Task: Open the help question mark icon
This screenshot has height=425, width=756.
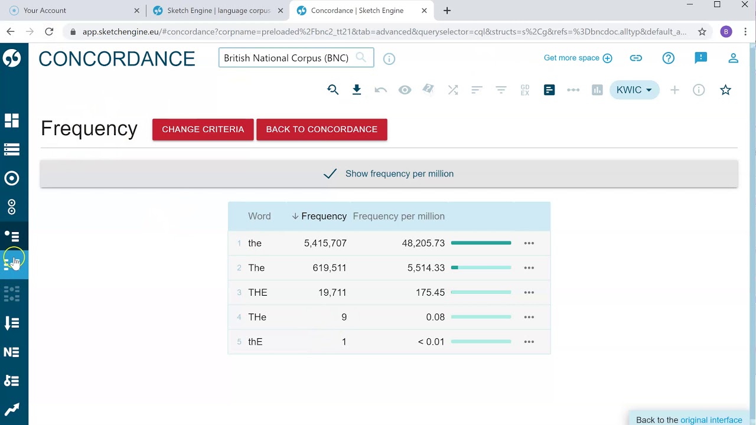Action: (x=669, y=58)
